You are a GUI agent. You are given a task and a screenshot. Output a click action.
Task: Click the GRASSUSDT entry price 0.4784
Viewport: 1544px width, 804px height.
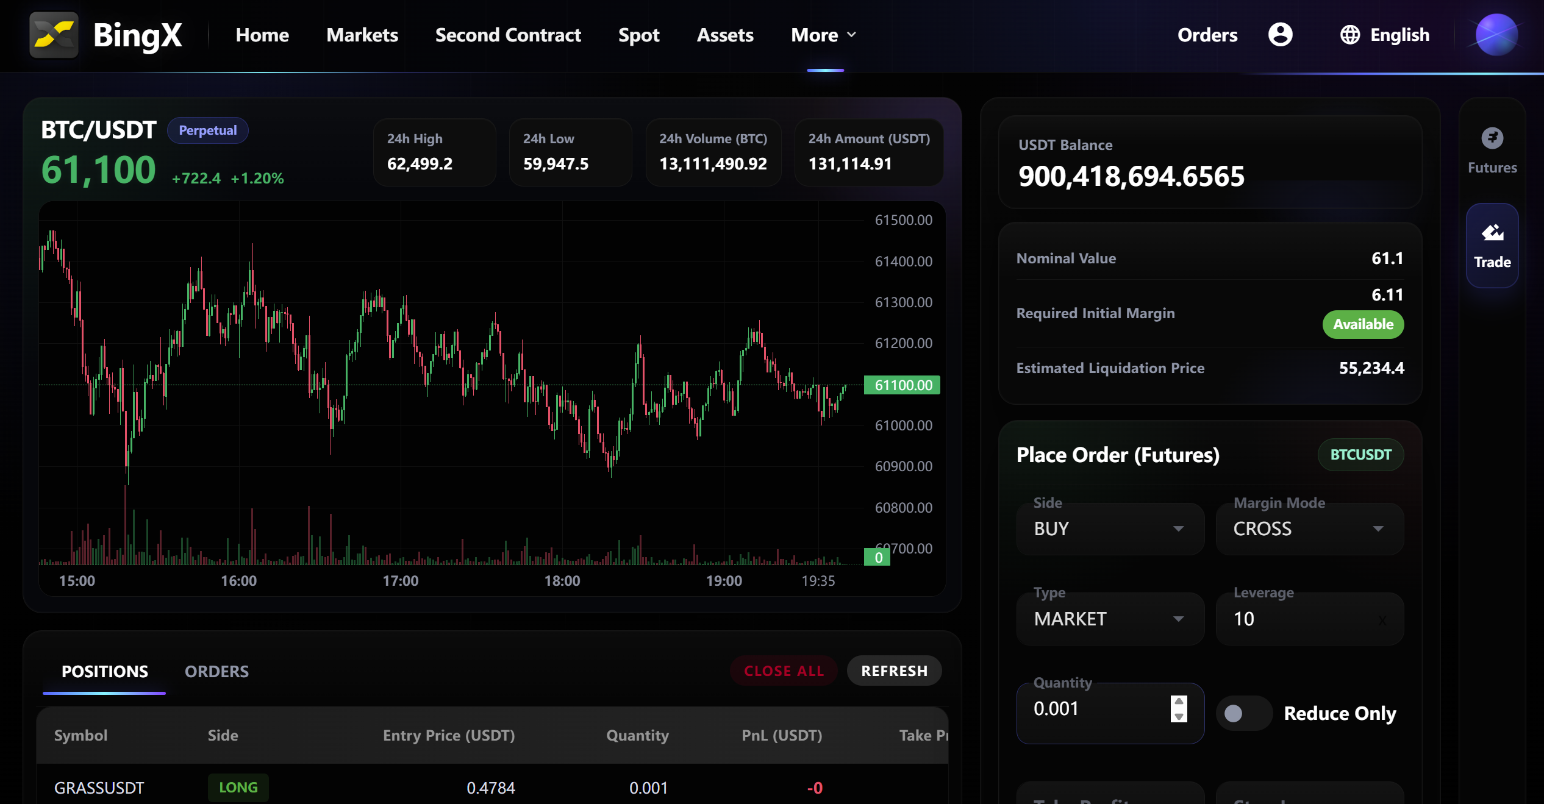(490, 788)
